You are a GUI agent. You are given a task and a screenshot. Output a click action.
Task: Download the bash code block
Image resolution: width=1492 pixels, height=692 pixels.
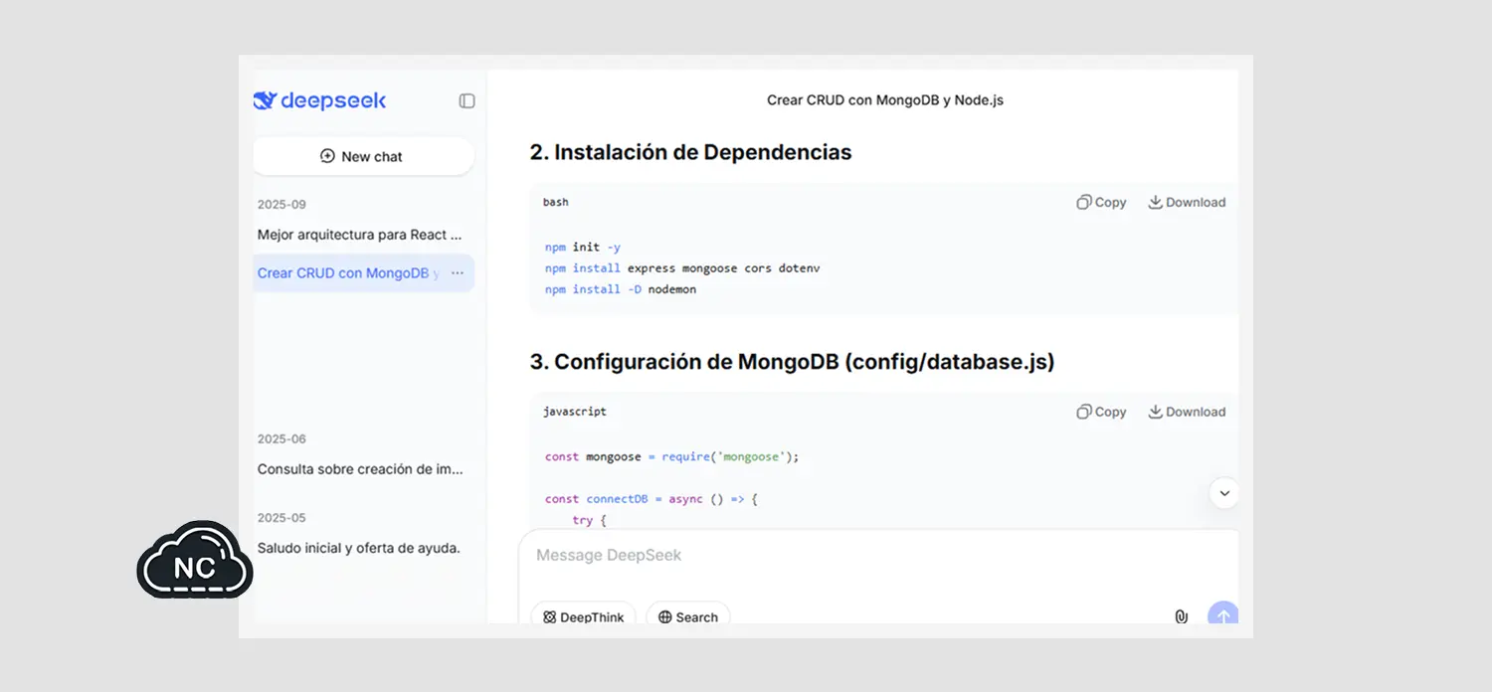click(1187, 202)
